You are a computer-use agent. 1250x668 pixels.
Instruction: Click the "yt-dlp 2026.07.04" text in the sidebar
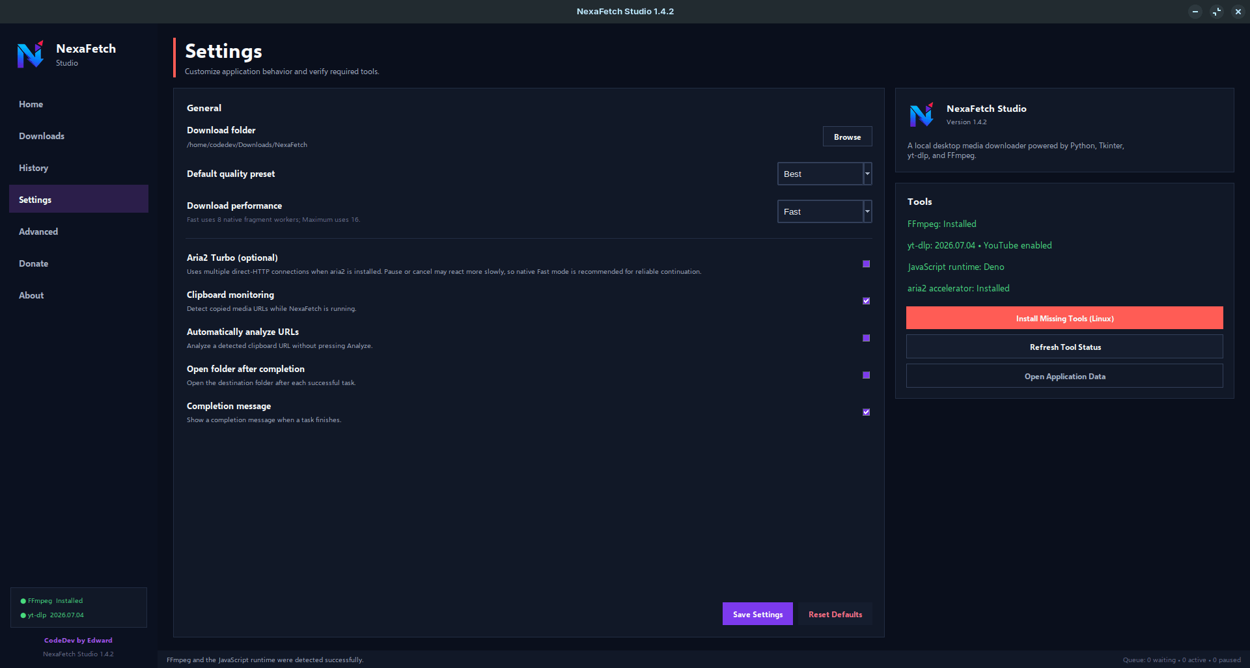[56, 615]
